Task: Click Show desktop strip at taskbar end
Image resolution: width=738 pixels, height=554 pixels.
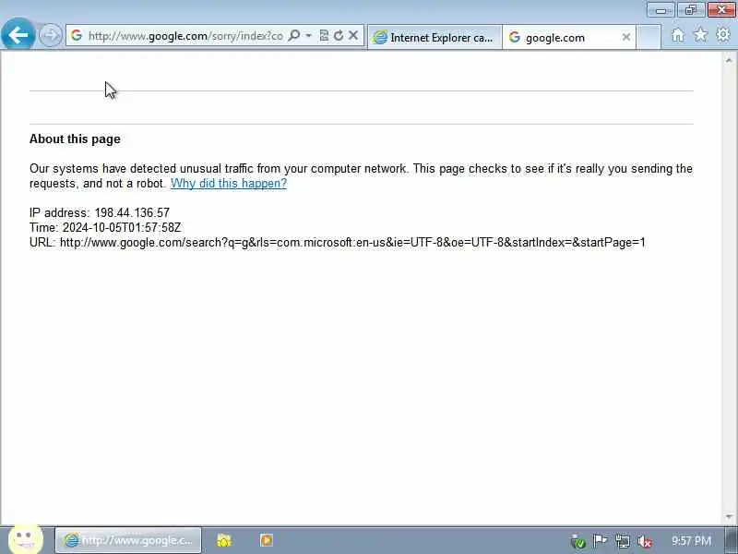Action: tap(731, 540)
